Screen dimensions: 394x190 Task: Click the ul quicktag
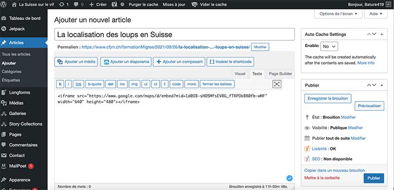(146, 84)
